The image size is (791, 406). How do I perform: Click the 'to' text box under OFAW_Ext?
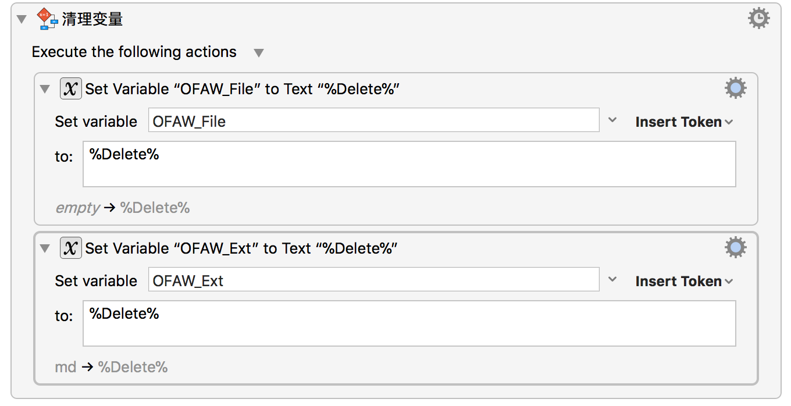pyautogui.click(x=409, y=323)
